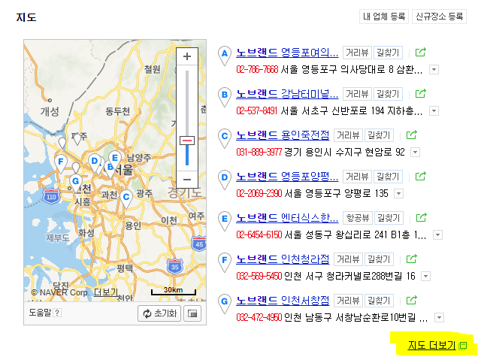Expand address dropdown for 현암로 92 result
The width and height of the screenshot is (481, 363).
tap(415, 153)
